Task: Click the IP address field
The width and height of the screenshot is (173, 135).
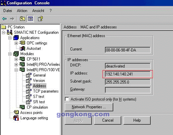Action: tap(128, 74)
